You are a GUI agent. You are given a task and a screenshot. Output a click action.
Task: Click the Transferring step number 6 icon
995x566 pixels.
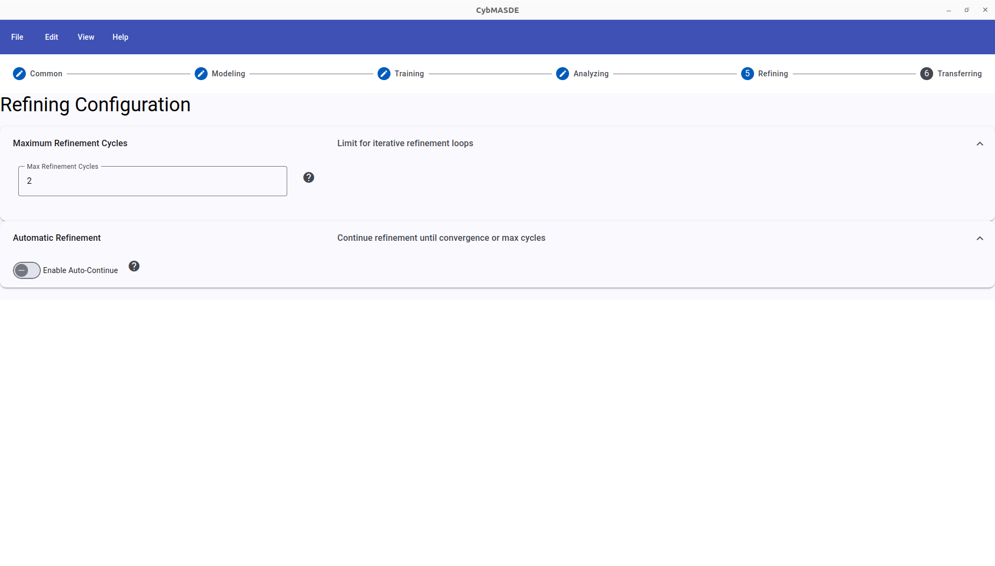pyautogui.click(x=927, y=74)
